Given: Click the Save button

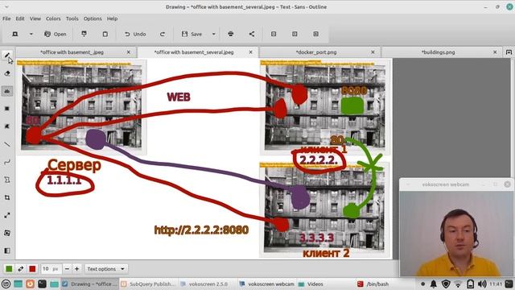Looking at the screenshot, I should pos(192,34).
